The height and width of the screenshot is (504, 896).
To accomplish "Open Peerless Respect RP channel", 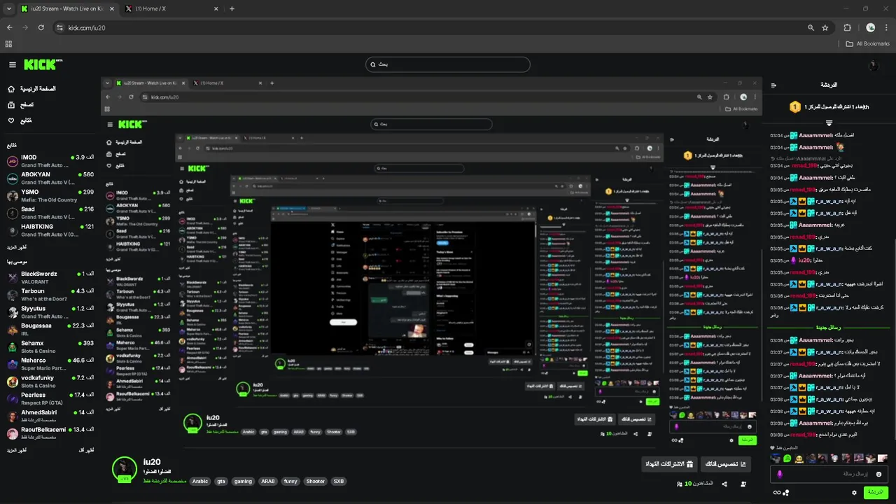I will (50, 399).
